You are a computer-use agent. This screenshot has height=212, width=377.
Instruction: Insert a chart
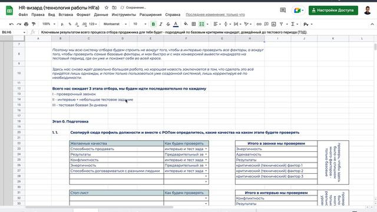point(273,24)
